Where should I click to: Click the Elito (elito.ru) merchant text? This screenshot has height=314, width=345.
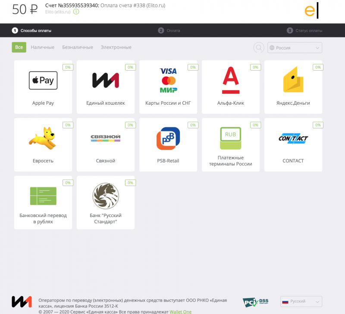(58, 12)
